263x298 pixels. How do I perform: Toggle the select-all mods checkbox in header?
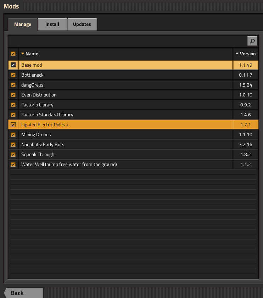coord(13,54)
